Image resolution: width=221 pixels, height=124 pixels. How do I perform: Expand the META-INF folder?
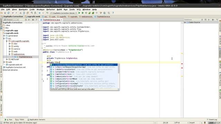pyautogui.click(x=7, y=59)
